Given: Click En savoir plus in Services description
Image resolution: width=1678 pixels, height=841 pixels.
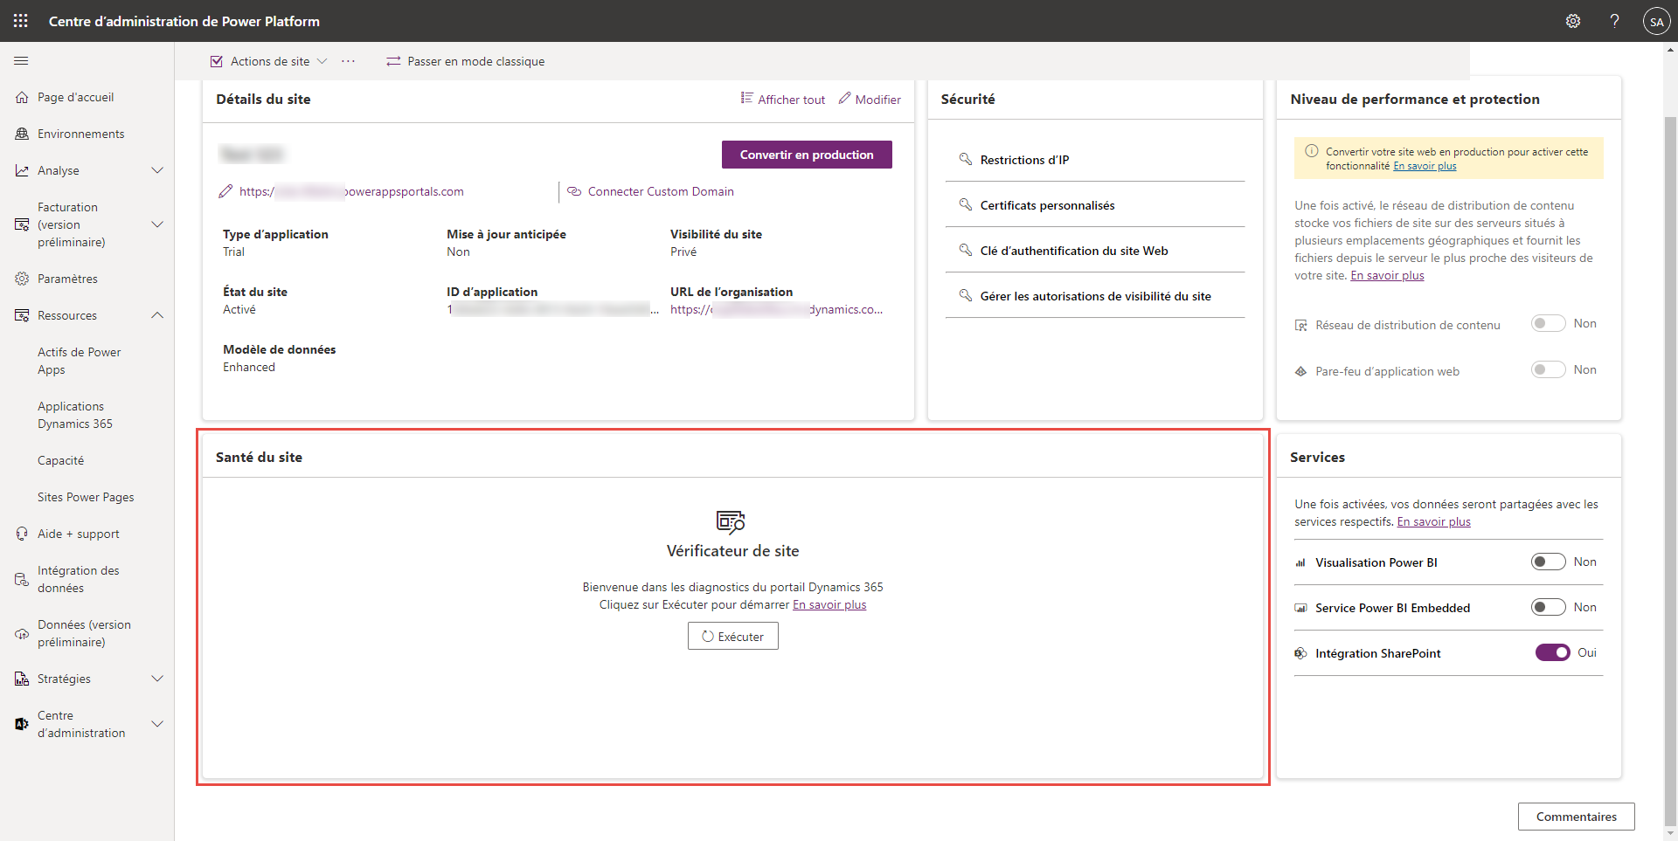Looking at the screenshot, I should point(1433,522).
